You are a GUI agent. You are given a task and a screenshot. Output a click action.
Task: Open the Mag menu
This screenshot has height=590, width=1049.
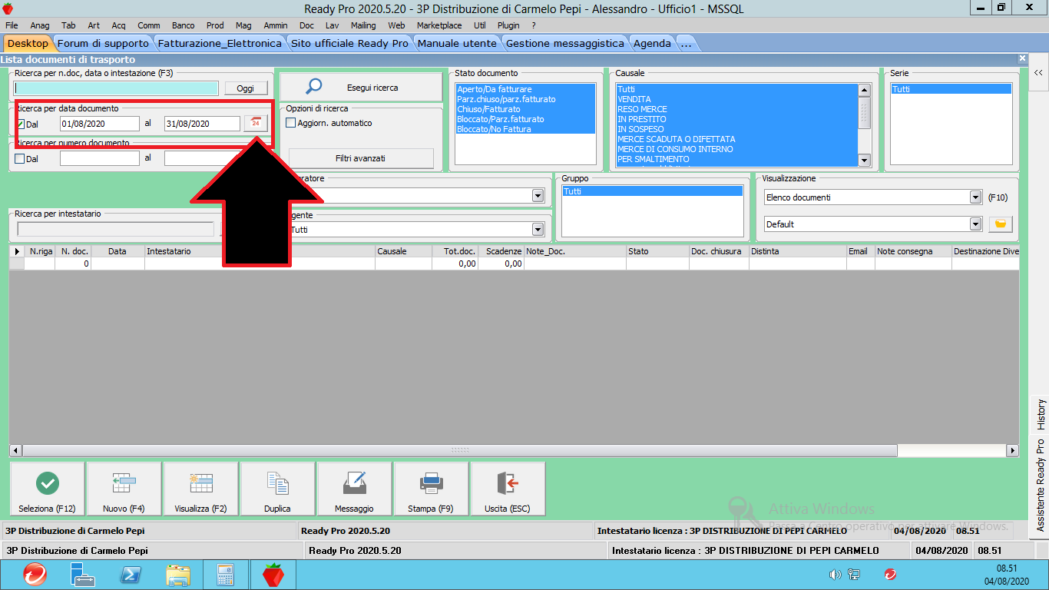pos(243,25)
